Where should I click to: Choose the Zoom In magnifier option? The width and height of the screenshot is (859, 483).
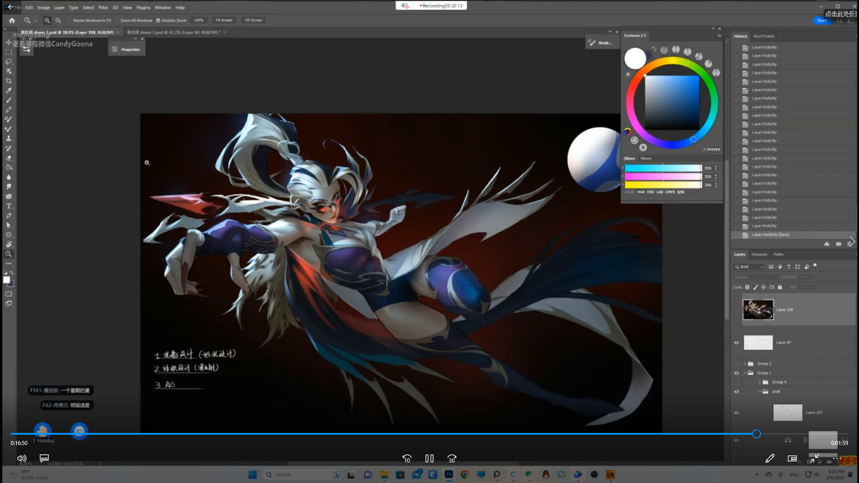click(x=47, y=20)
